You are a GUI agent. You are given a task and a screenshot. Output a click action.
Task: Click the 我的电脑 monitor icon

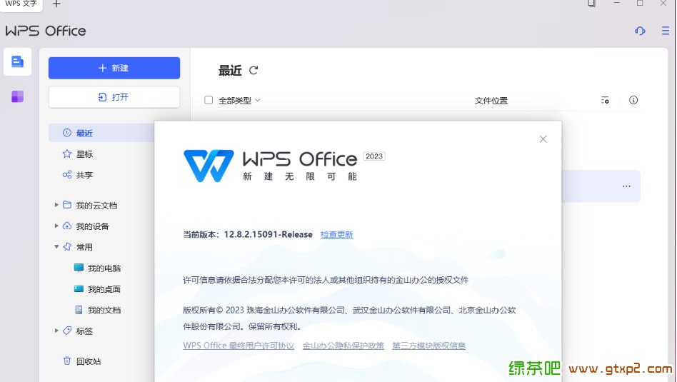coord(79,268)
